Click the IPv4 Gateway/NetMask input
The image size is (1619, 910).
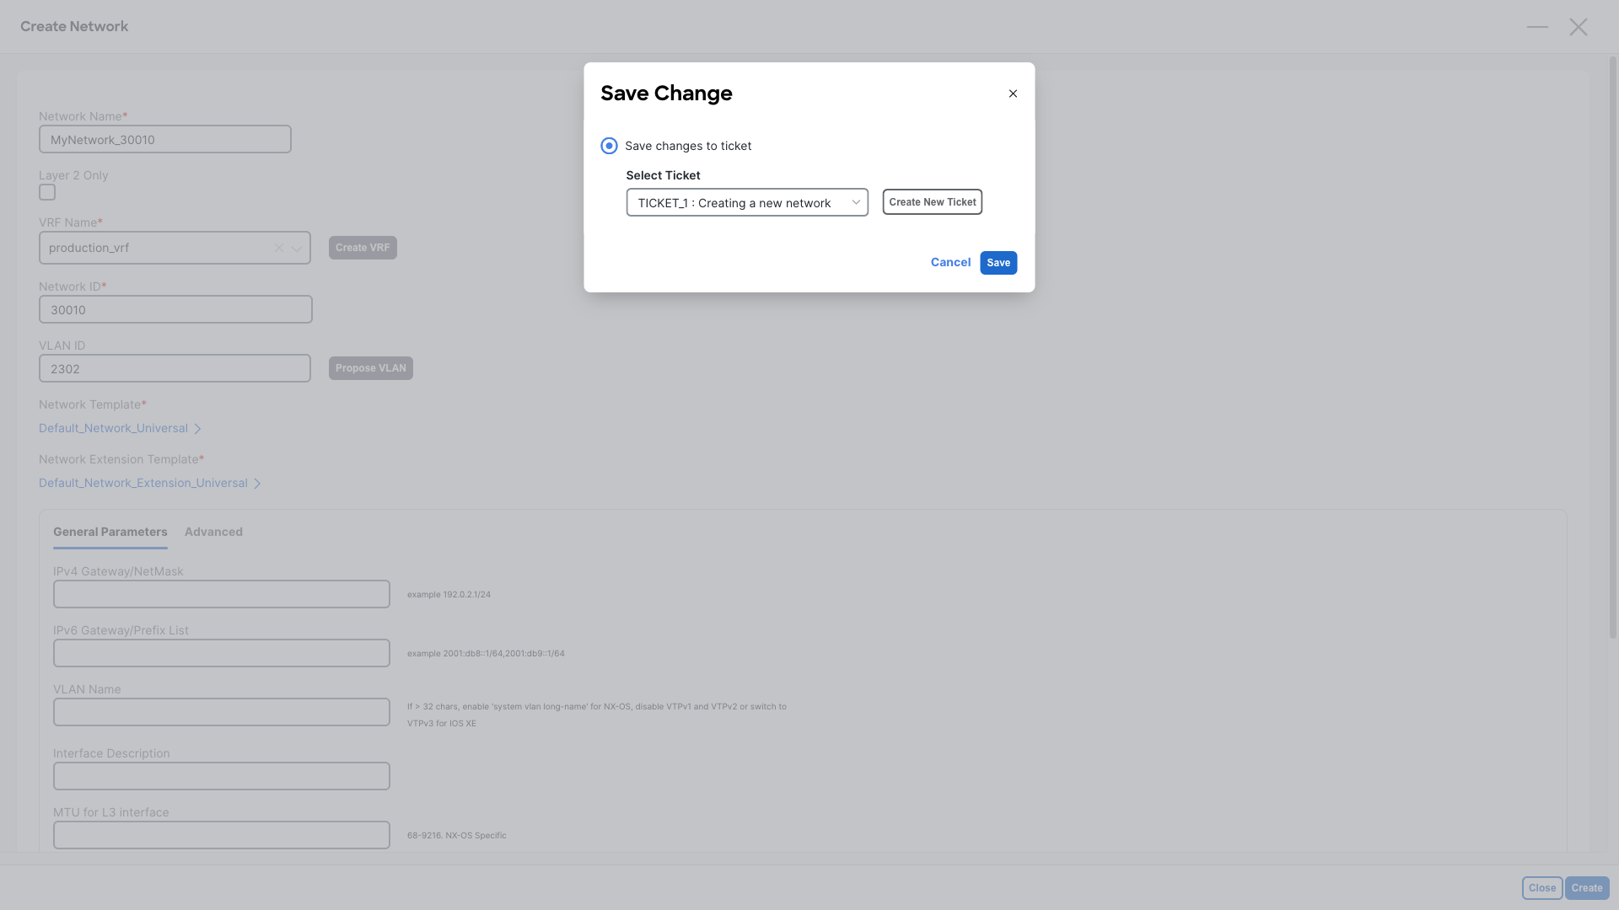pyautogui.click(x=222, y=594)
